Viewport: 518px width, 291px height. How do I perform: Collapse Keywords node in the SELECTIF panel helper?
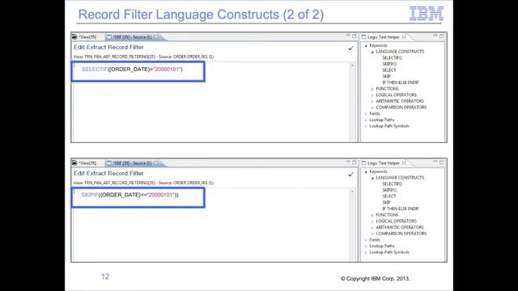click(366, 45)
